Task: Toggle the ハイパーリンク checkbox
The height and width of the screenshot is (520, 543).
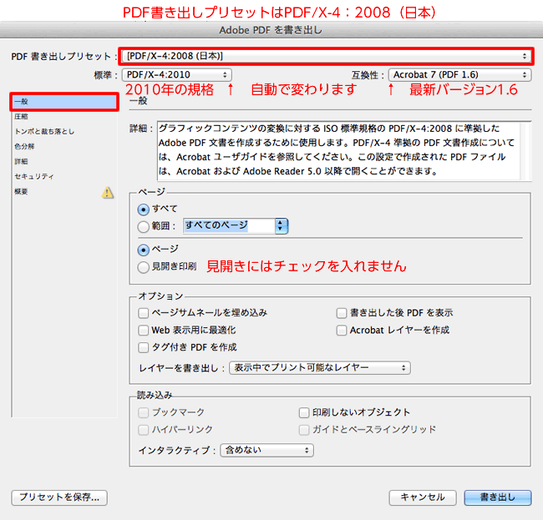Action: tap(144, 430)
